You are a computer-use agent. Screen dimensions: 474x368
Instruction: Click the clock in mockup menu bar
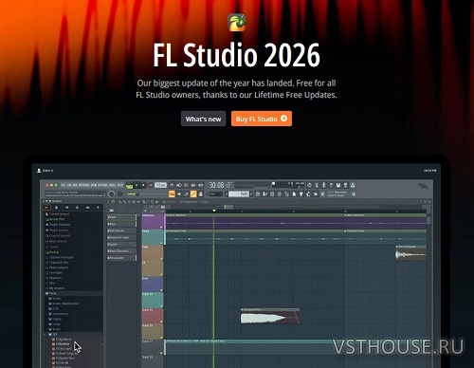click(430, 171)
